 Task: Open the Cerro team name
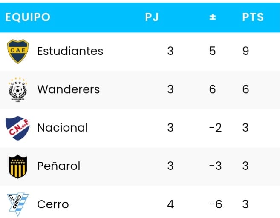[53, 204]
